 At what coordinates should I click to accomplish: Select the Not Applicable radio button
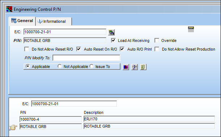coord(60,66)
